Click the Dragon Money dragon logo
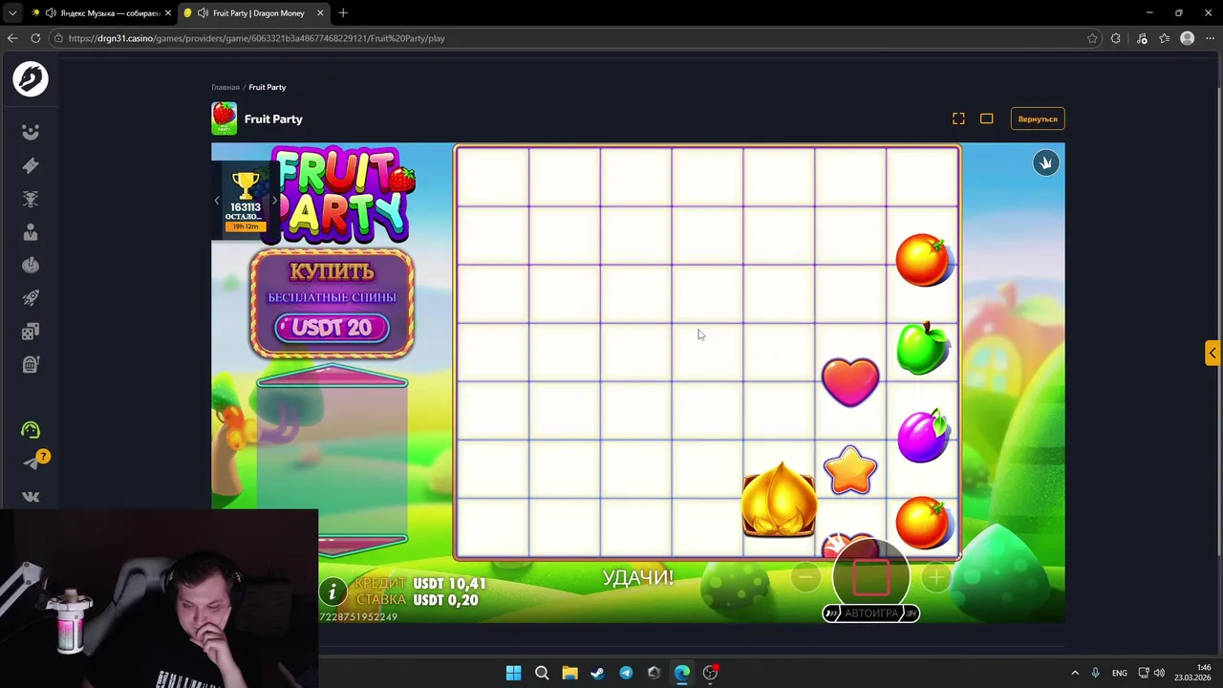 (x=31, y=79)
